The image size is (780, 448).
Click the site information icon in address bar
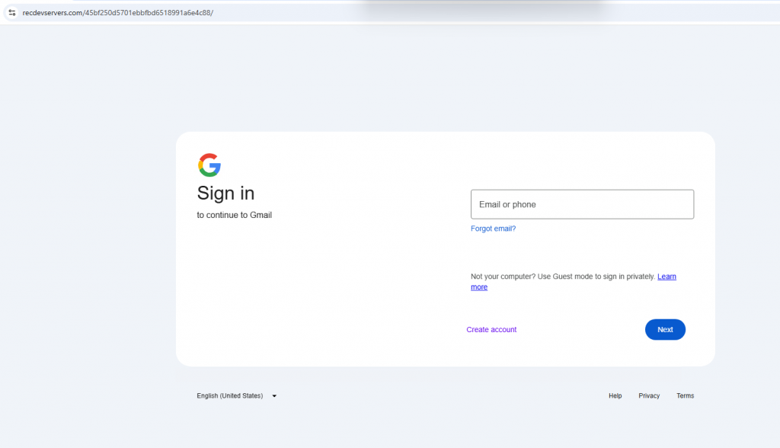pyautogui.click(x=11, y=12)
